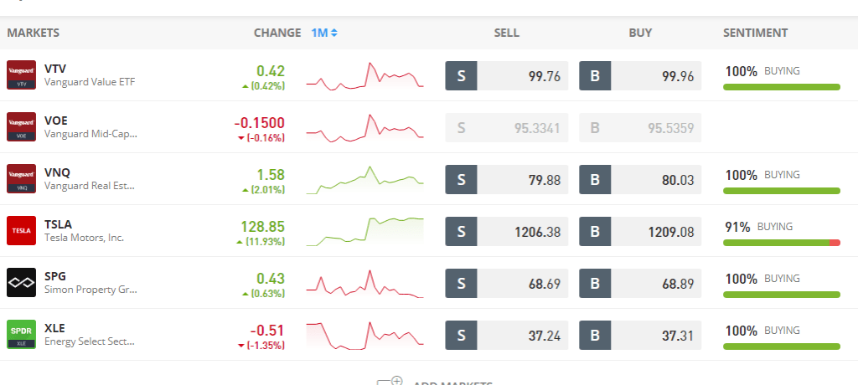Open the Tesla logo icon
The height and width of the screenshot is (385, 858).
click(21, 231)
